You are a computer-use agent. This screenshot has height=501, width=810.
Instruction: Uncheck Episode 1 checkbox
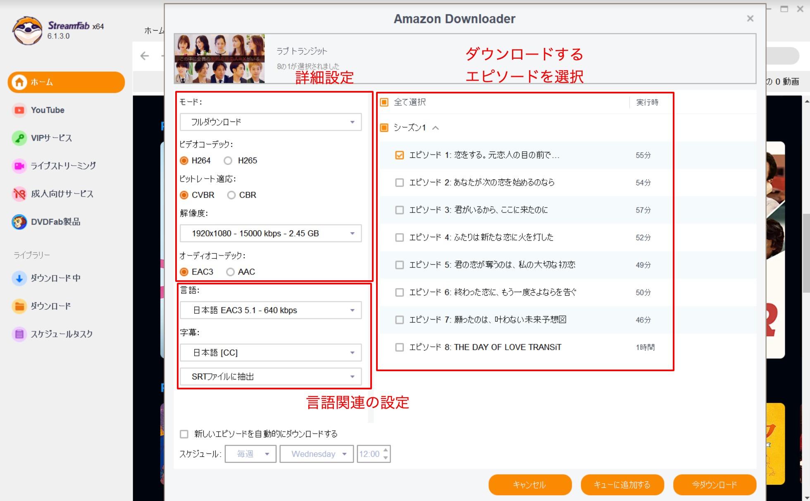point(399,155)
